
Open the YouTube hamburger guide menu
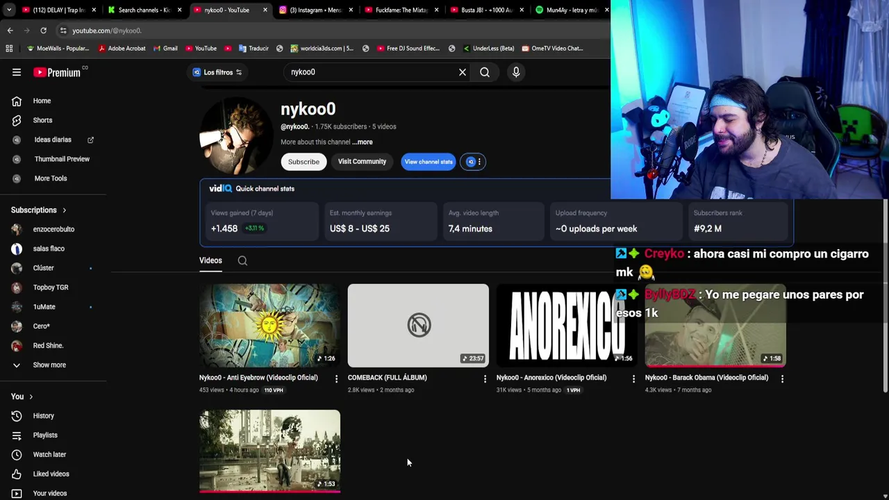tap(17, 72)
